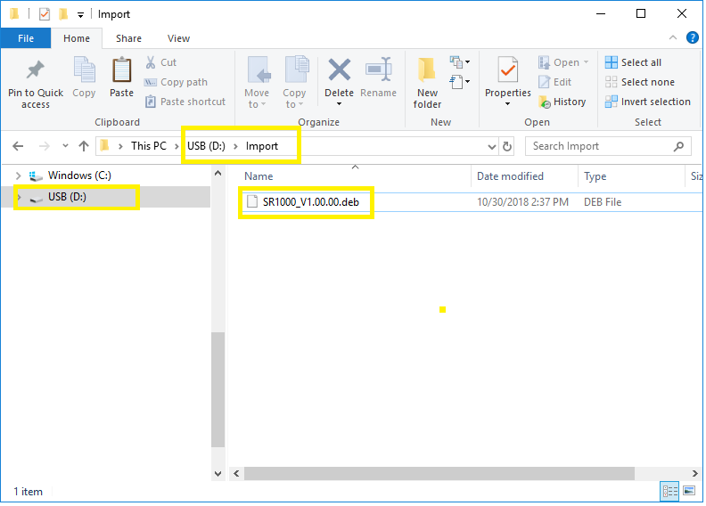Screen dimensions: 706x506
Task: Select the SR1000_V1.00.00.deb file
Action: pyautogui.click(x=310, y=202)
